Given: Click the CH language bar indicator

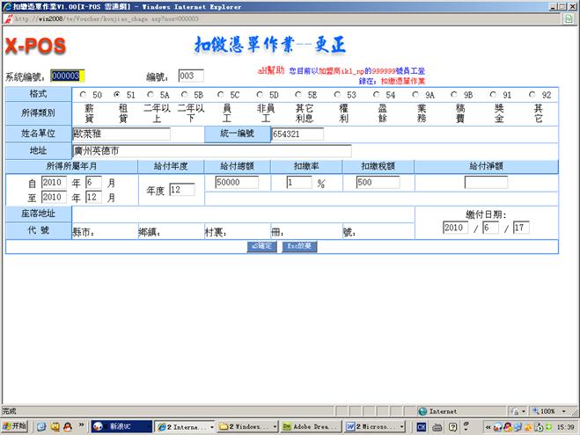Looking at the screenshot, I should 422,426.
